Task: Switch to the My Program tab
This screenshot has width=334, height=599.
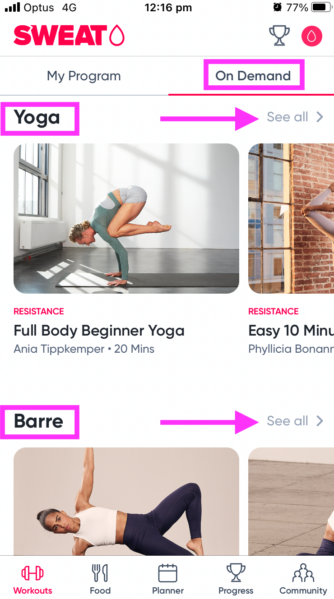Action: pos(84,76)
